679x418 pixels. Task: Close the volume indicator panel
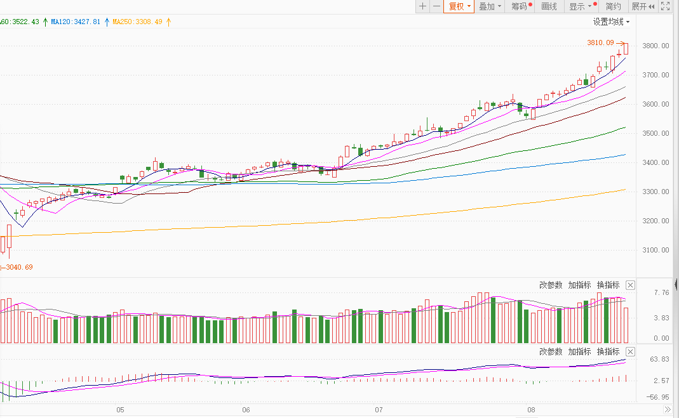click(x=631, y=285)
